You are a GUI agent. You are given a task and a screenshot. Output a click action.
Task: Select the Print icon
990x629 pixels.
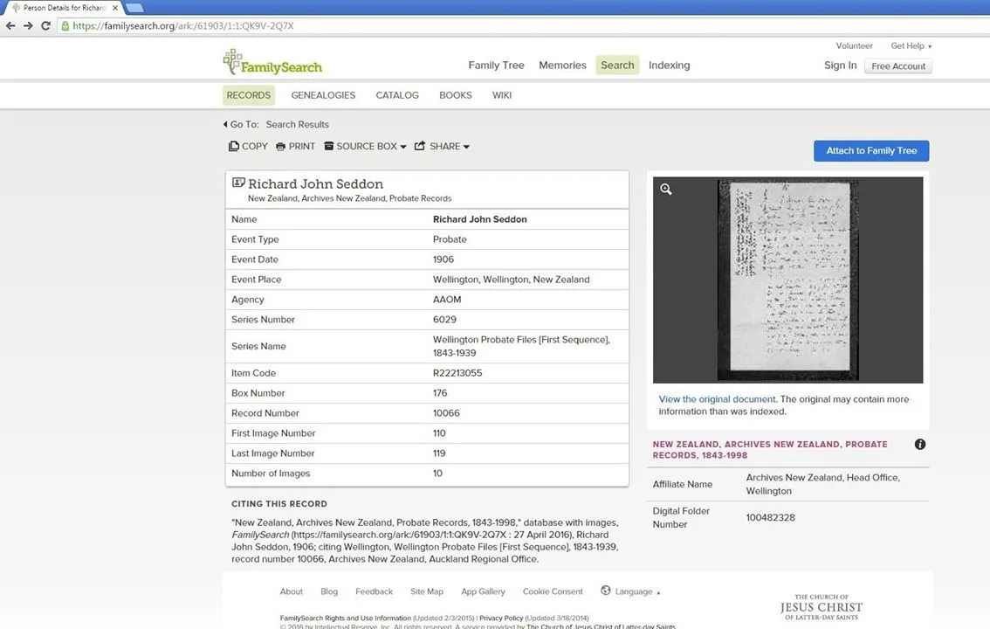click(280, 146)
